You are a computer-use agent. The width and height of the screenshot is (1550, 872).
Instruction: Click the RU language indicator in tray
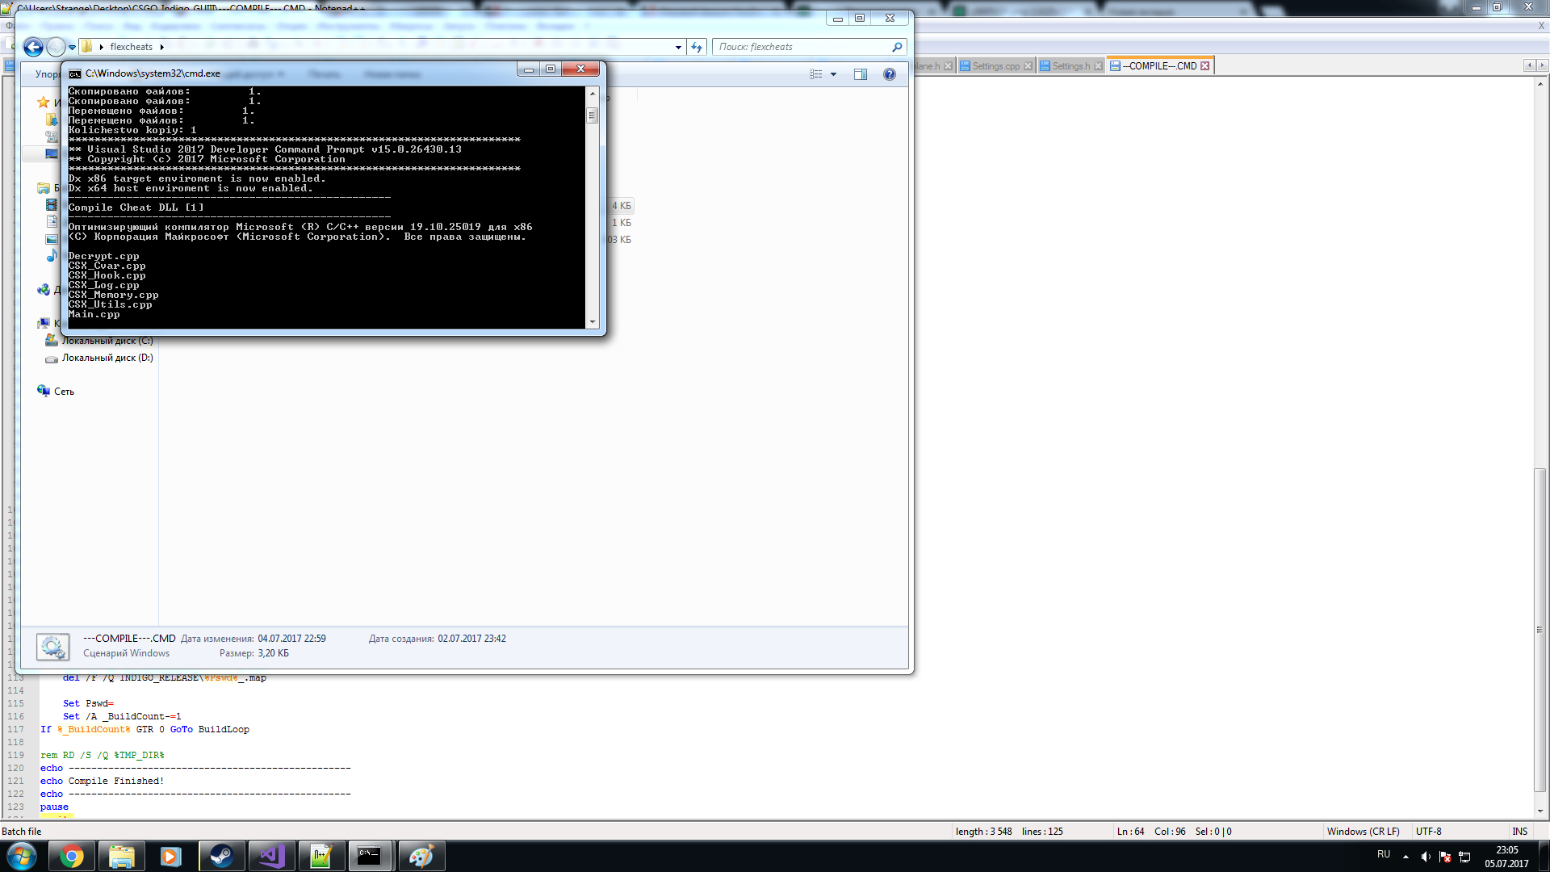point(1384,854)
